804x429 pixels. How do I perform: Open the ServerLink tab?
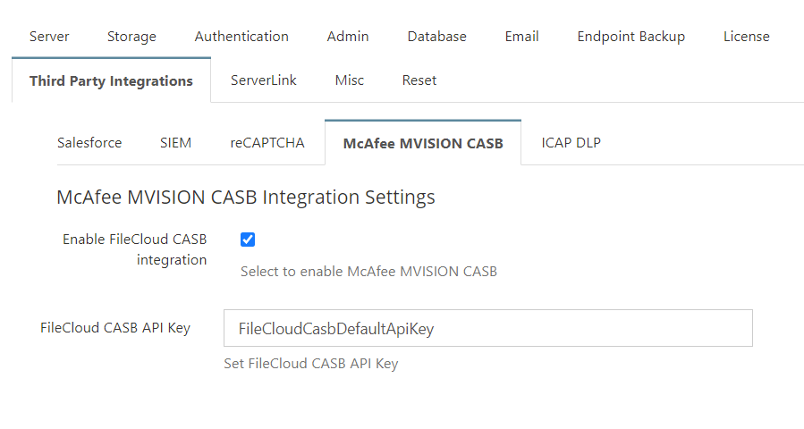click(264, 80)
